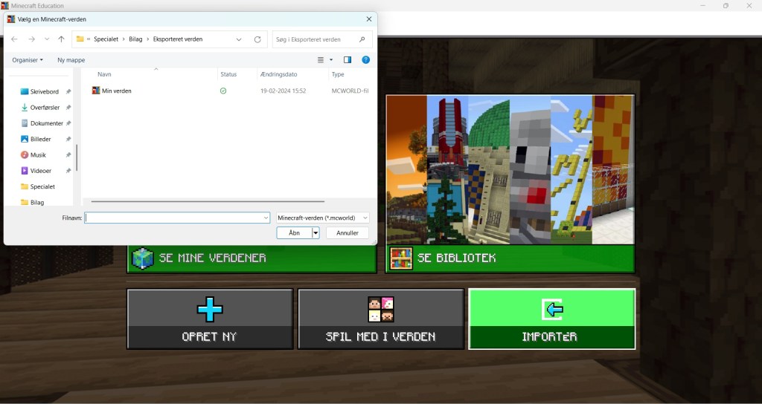762x404 pixels.
Task: Click the globe block icon for Se mine verdener
Action: coord(142,258)
